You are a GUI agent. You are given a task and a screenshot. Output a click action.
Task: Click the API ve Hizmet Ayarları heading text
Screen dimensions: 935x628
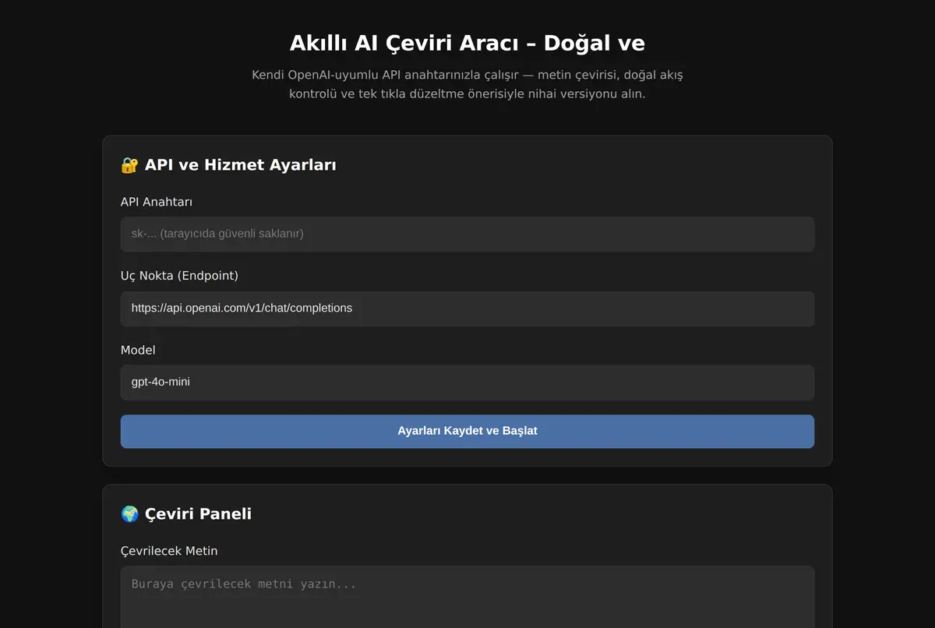click(241, 165)
